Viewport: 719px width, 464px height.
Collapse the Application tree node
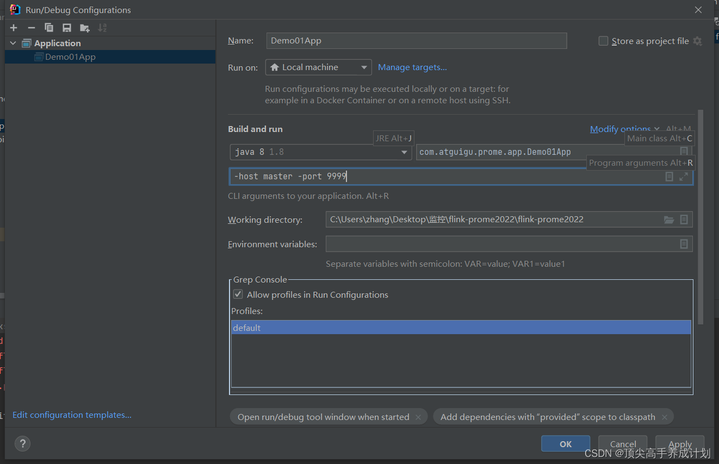click(13, 42)
